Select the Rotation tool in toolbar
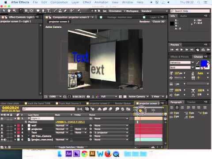Viewport: 212px width, 159px height. (x=21, y=11)
